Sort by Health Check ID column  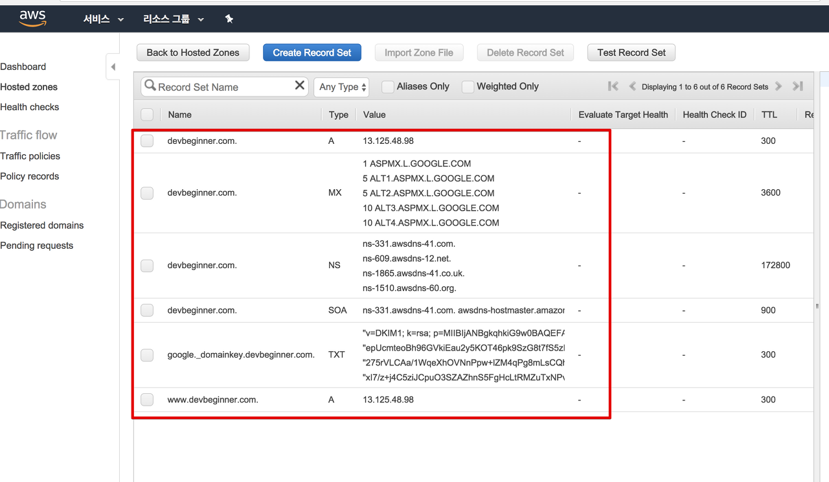[714, 115]
